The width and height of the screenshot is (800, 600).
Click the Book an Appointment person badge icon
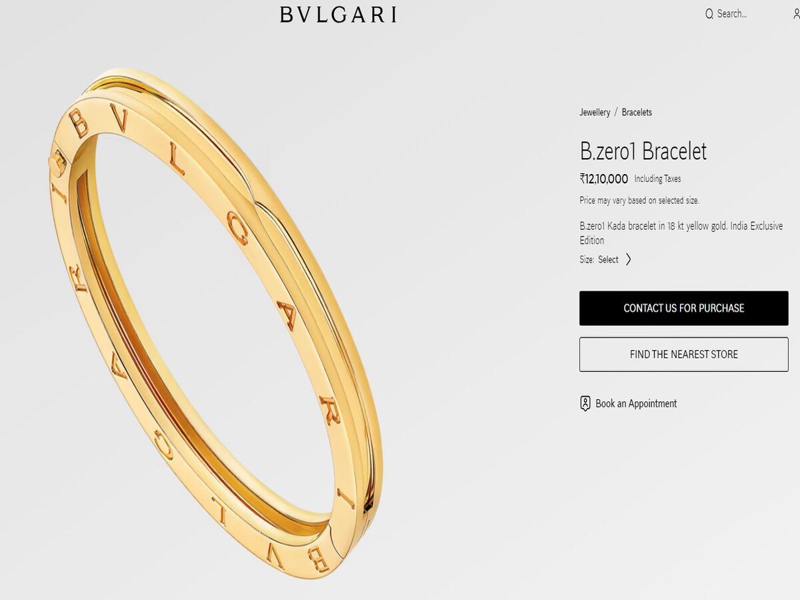tap(585, 403)
